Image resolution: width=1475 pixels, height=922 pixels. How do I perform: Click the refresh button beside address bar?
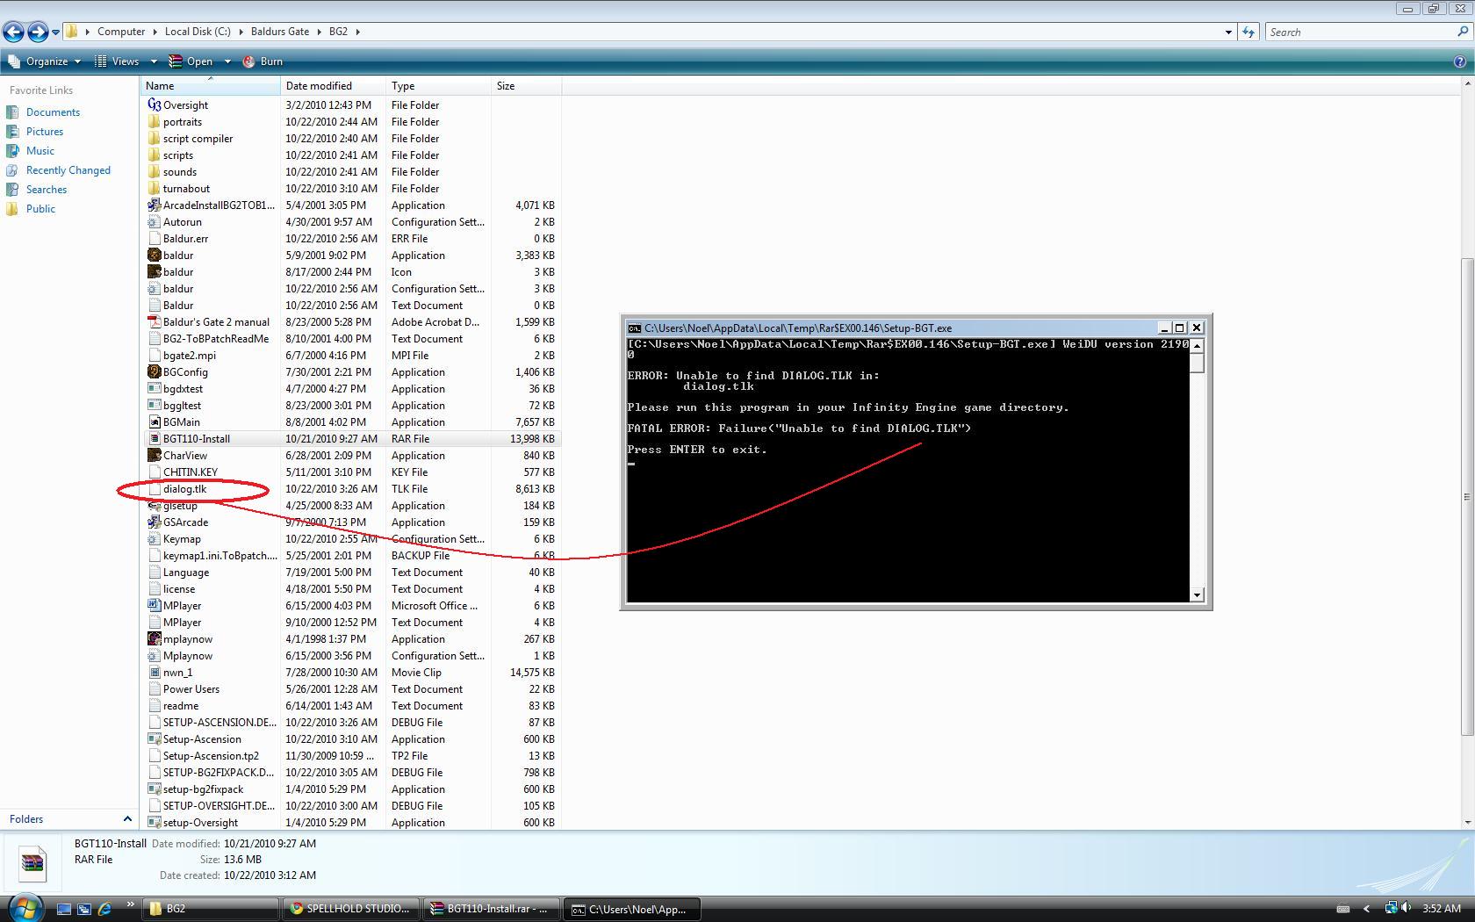point(1248,32)
